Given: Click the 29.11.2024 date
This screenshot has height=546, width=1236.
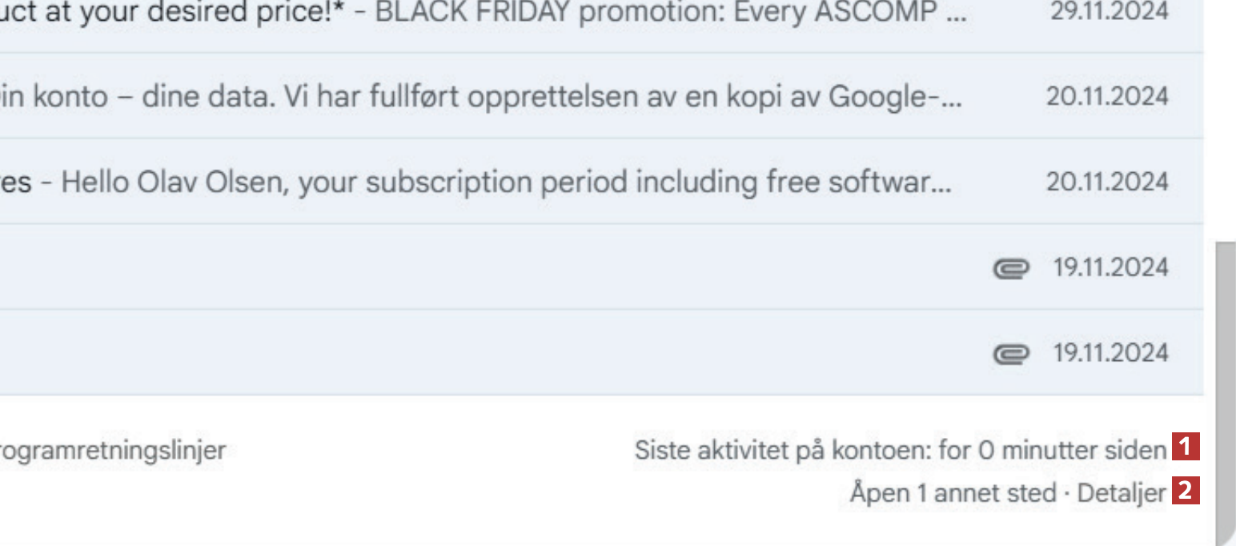Looking at the screenshot, I should [x=1109, y=13].
